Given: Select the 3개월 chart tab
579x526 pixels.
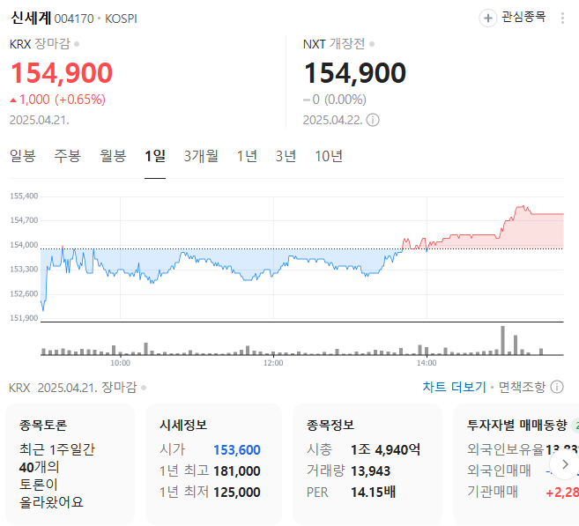Looking at the screenshot, I should pos(201,156).
